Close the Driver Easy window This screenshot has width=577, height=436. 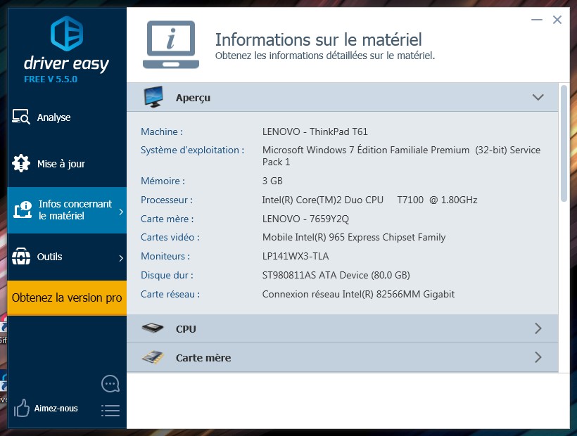557,20
